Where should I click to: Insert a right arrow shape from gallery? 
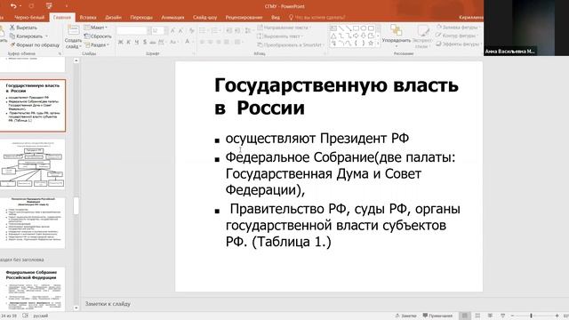click(356, 36)
